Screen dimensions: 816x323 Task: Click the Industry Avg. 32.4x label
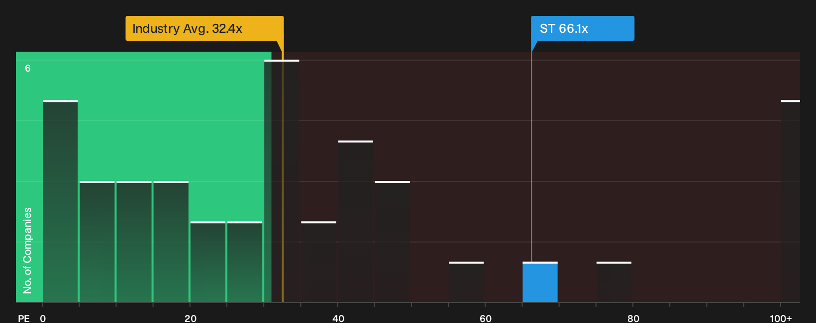204,28
